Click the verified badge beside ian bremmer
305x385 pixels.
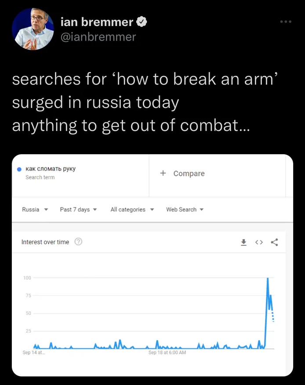(142, 22)
